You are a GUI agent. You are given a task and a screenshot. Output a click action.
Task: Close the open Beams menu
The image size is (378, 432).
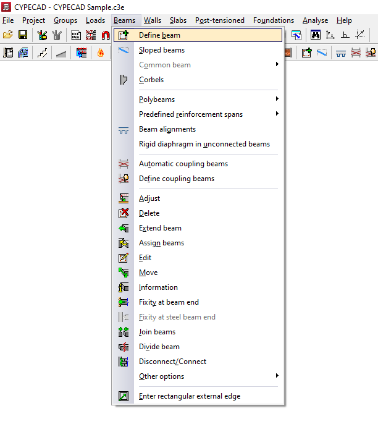click(x=124, y=20)
